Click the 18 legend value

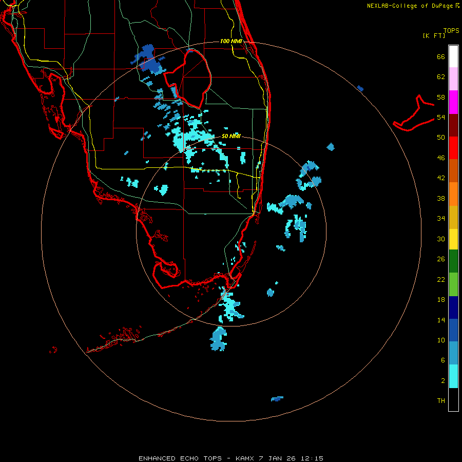pos(441,300)
